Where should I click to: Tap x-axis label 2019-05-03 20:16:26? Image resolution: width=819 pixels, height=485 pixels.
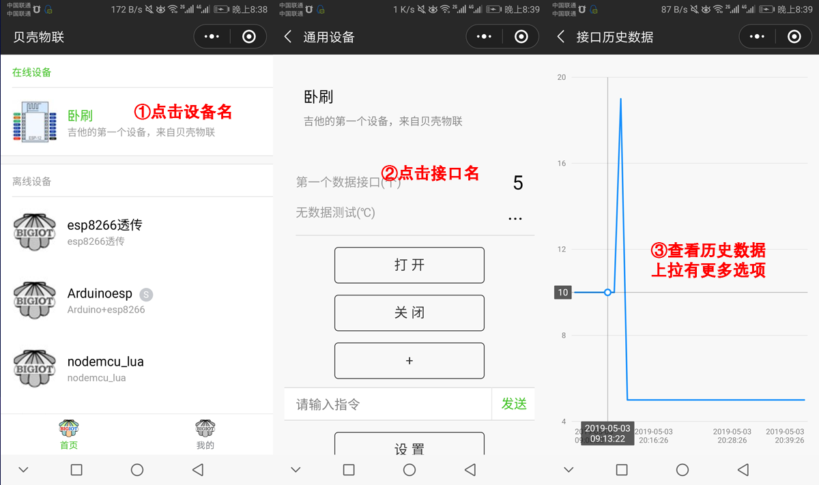(654, 436)
